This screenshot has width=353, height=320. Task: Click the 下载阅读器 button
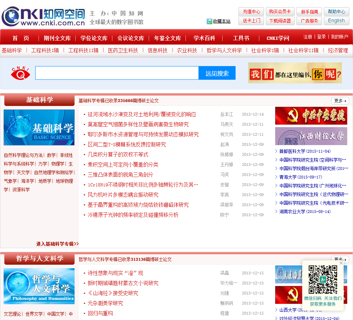pyautogui.click(x=280, y=21)
